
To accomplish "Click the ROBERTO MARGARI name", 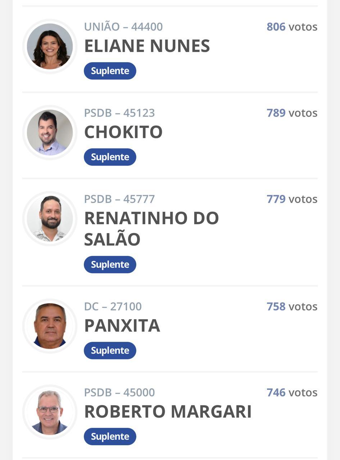I will pos(168,412).
